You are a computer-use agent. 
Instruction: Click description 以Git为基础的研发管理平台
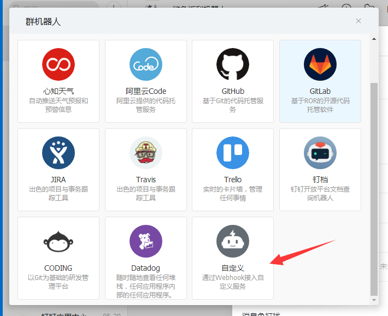tap(58, 282)
